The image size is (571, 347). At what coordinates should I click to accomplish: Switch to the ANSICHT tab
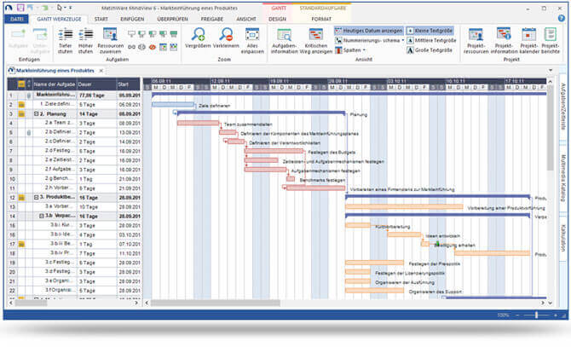246,19
